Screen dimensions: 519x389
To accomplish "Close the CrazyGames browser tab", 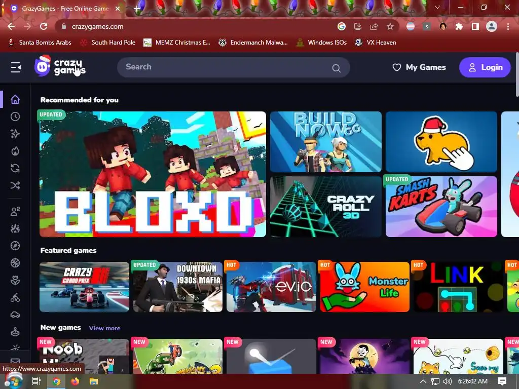I will pos(118,9).
